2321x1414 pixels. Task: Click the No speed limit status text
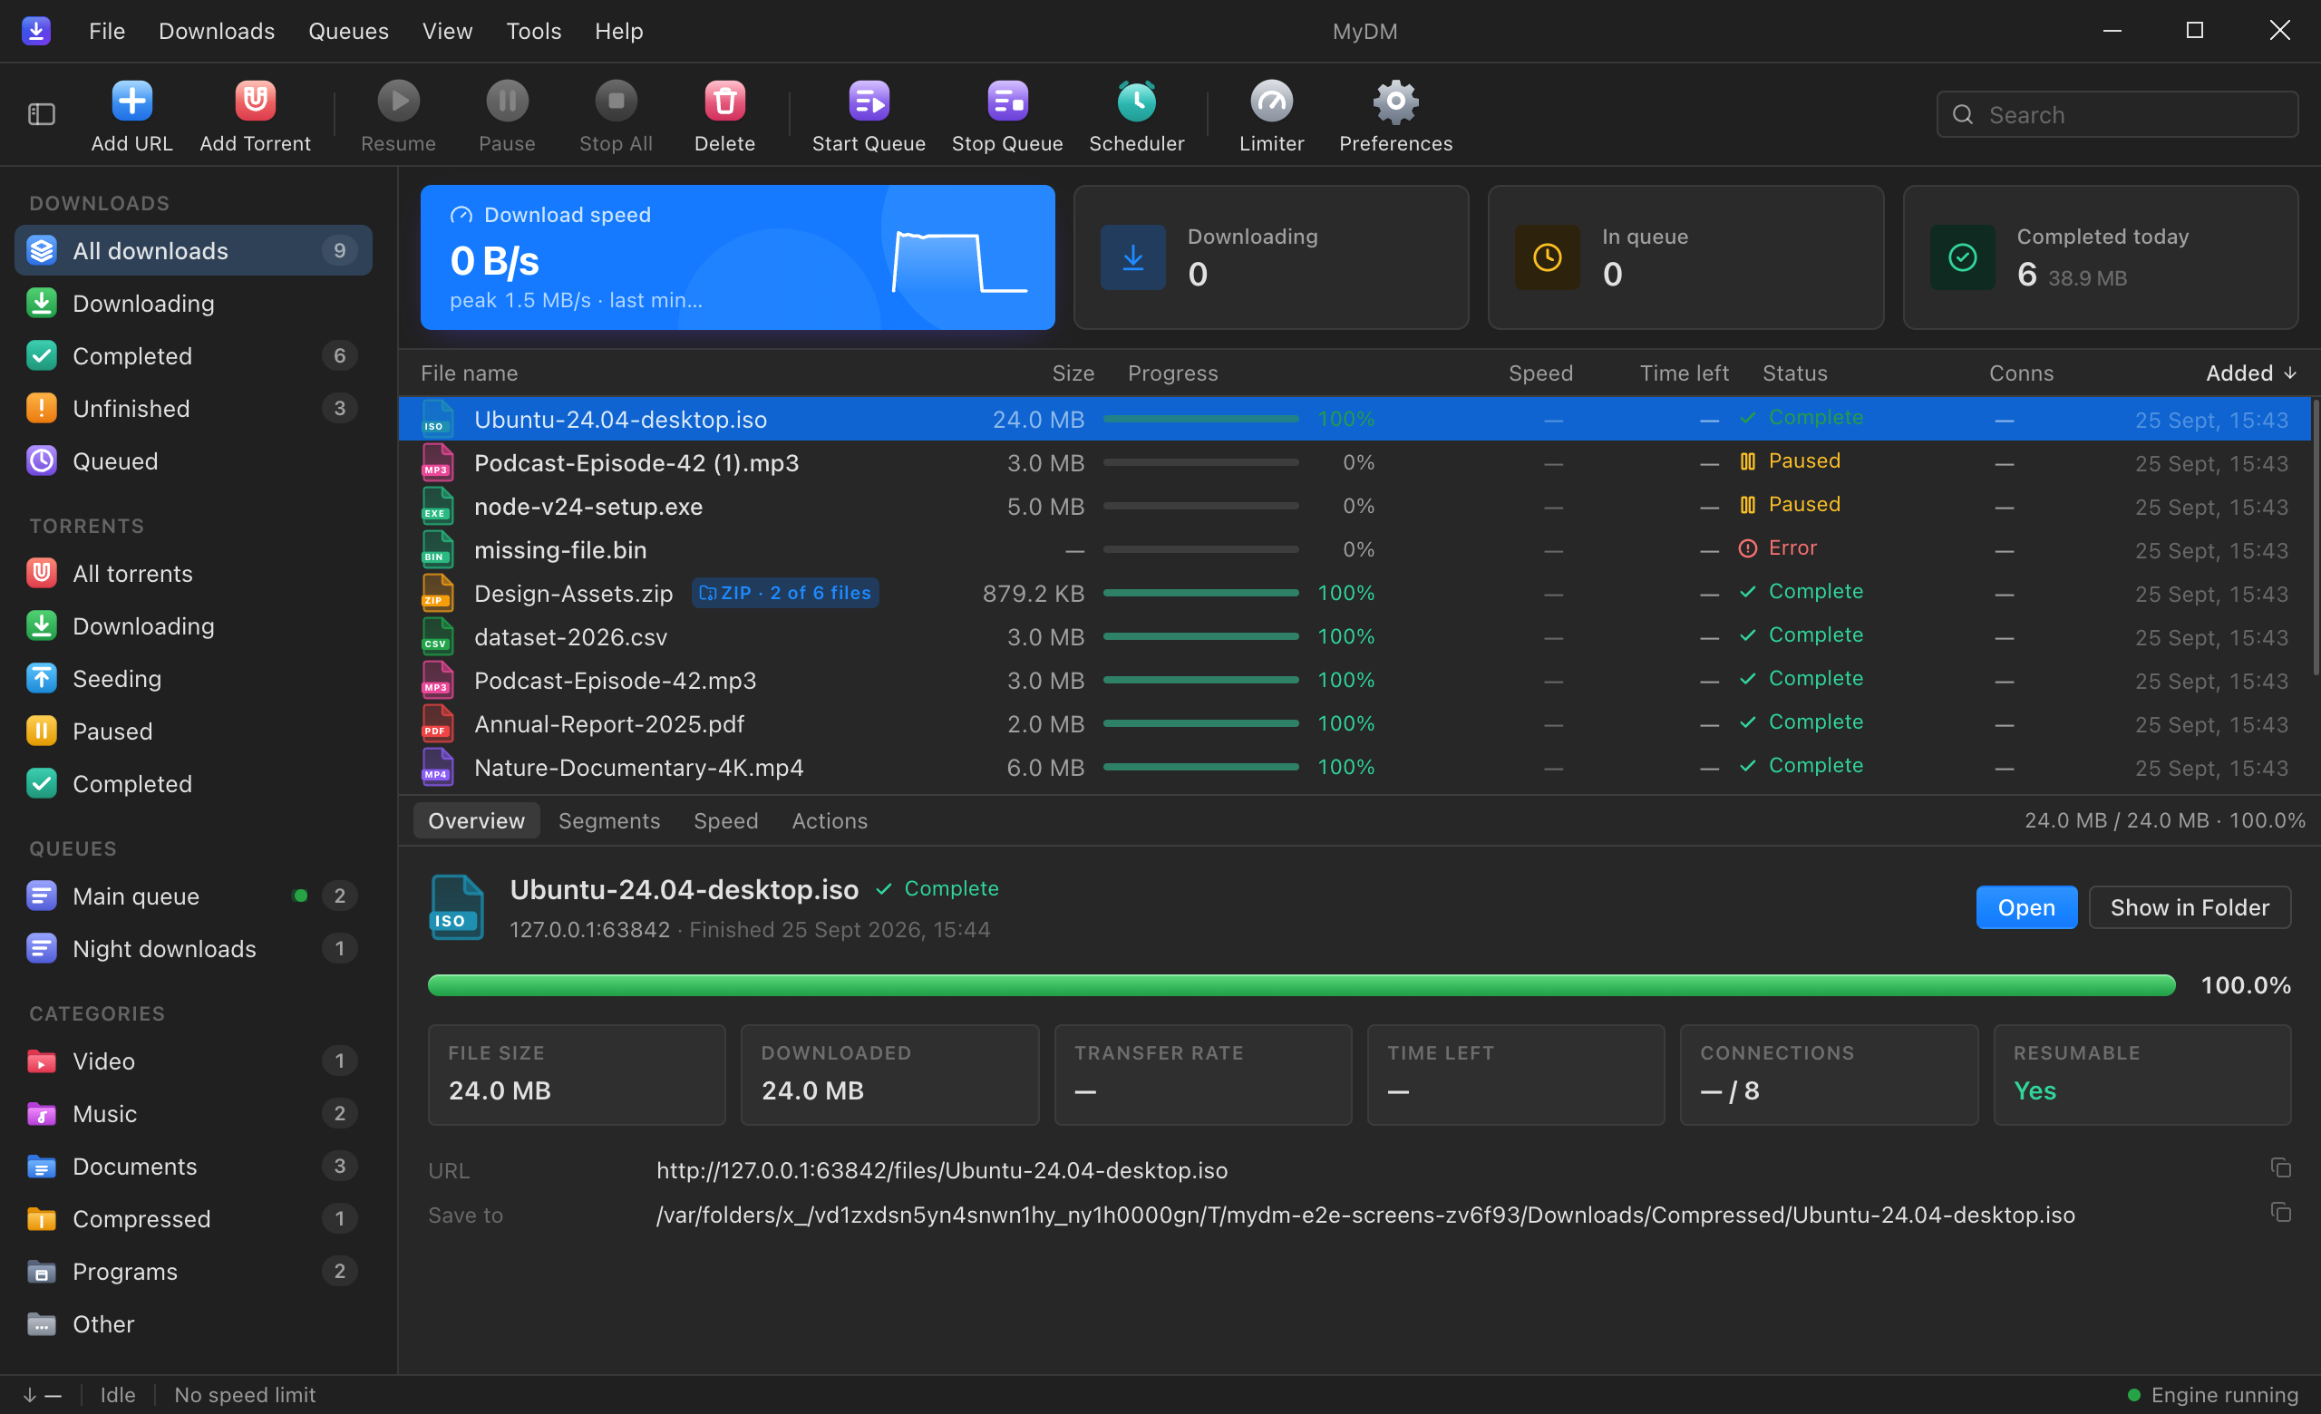coord(245,1394)
